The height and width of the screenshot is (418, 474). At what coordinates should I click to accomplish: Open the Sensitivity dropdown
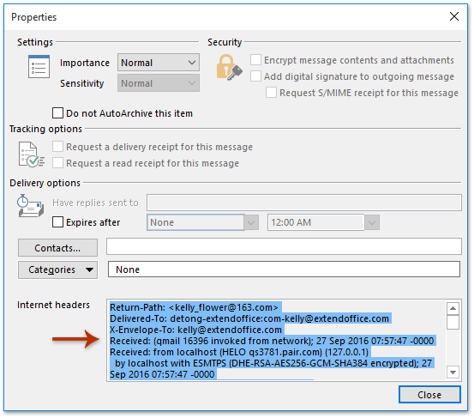(x=159, y=83)
